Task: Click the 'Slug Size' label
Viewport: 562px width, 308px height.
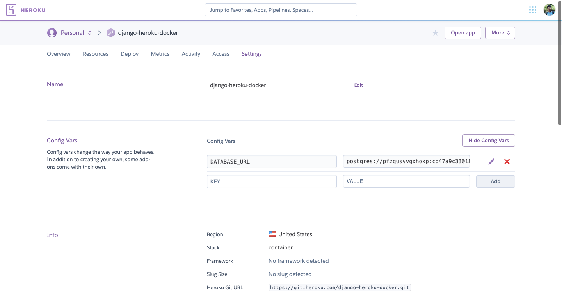Action: [x=217, y=274]
